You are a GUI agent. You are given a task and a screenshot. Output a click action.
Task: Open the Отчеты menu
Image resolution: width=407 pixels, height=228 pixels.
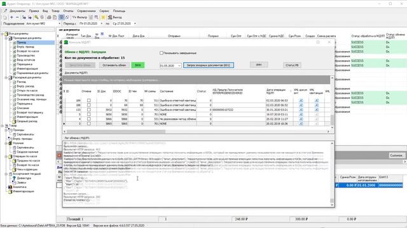[x=68, y=11]
